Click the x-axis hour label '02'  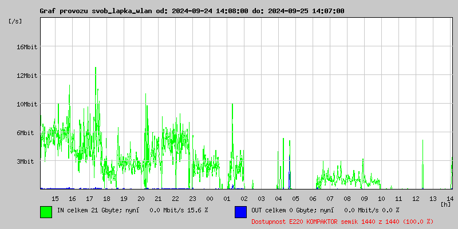pyautogui.click(x=244, y=199)
